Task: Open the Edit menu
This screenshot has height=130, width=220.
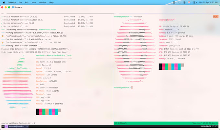Action: coord(27,2)
